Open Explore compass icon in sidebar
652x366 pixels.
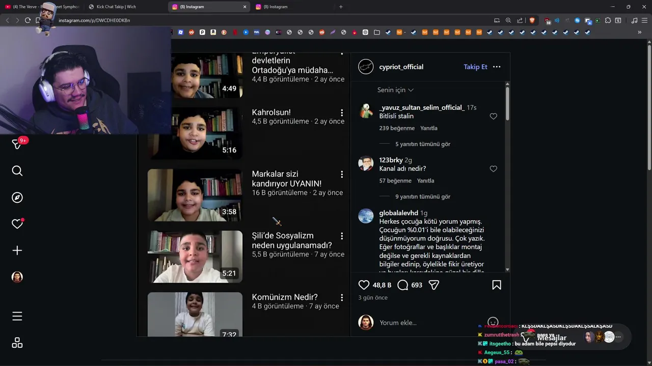(17, 198)
